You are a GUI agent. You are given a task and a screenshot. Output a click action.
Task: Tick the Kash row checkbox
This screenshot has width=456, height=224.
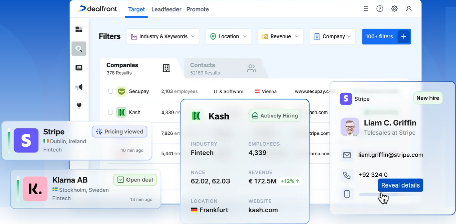click(x=110, y=112)
